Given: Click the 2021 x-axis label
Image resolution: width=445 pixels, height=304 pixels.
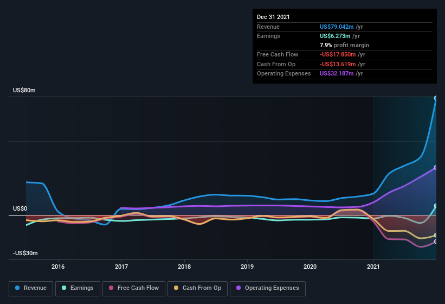Looking at the screenshot, I should tap(373, 267).
